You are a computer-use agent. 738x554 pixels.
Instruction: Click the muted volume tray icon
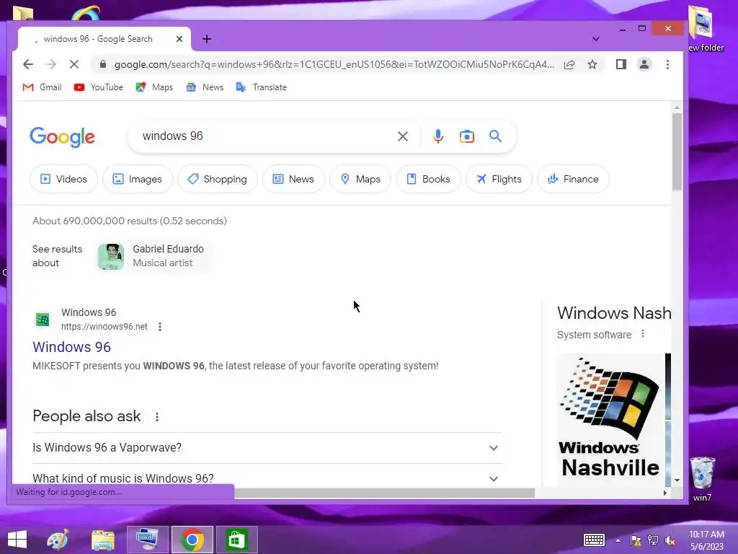click(670, 540)
